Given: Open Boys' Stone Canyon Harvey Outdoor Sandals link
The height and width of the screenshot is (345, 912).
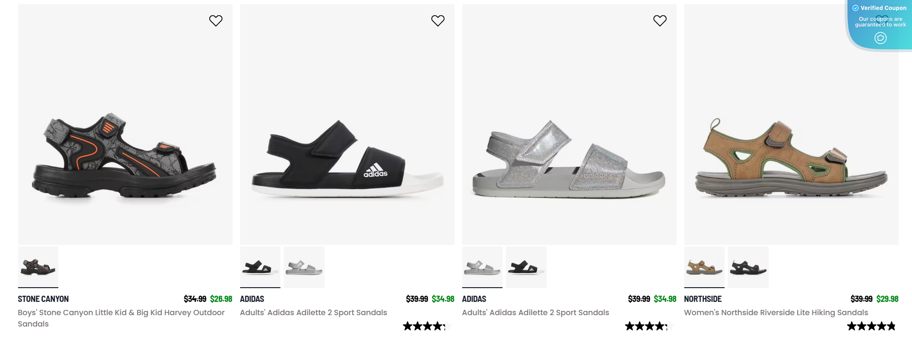Looking at the screenshot, I should [121, 318].
